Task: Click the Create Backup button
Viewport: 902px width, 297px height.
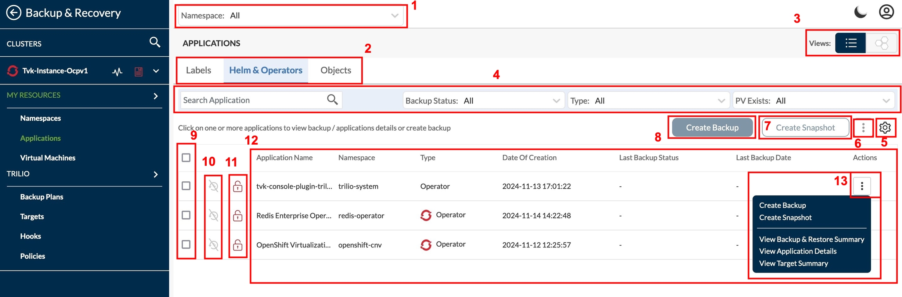Action: click(712, 128)
